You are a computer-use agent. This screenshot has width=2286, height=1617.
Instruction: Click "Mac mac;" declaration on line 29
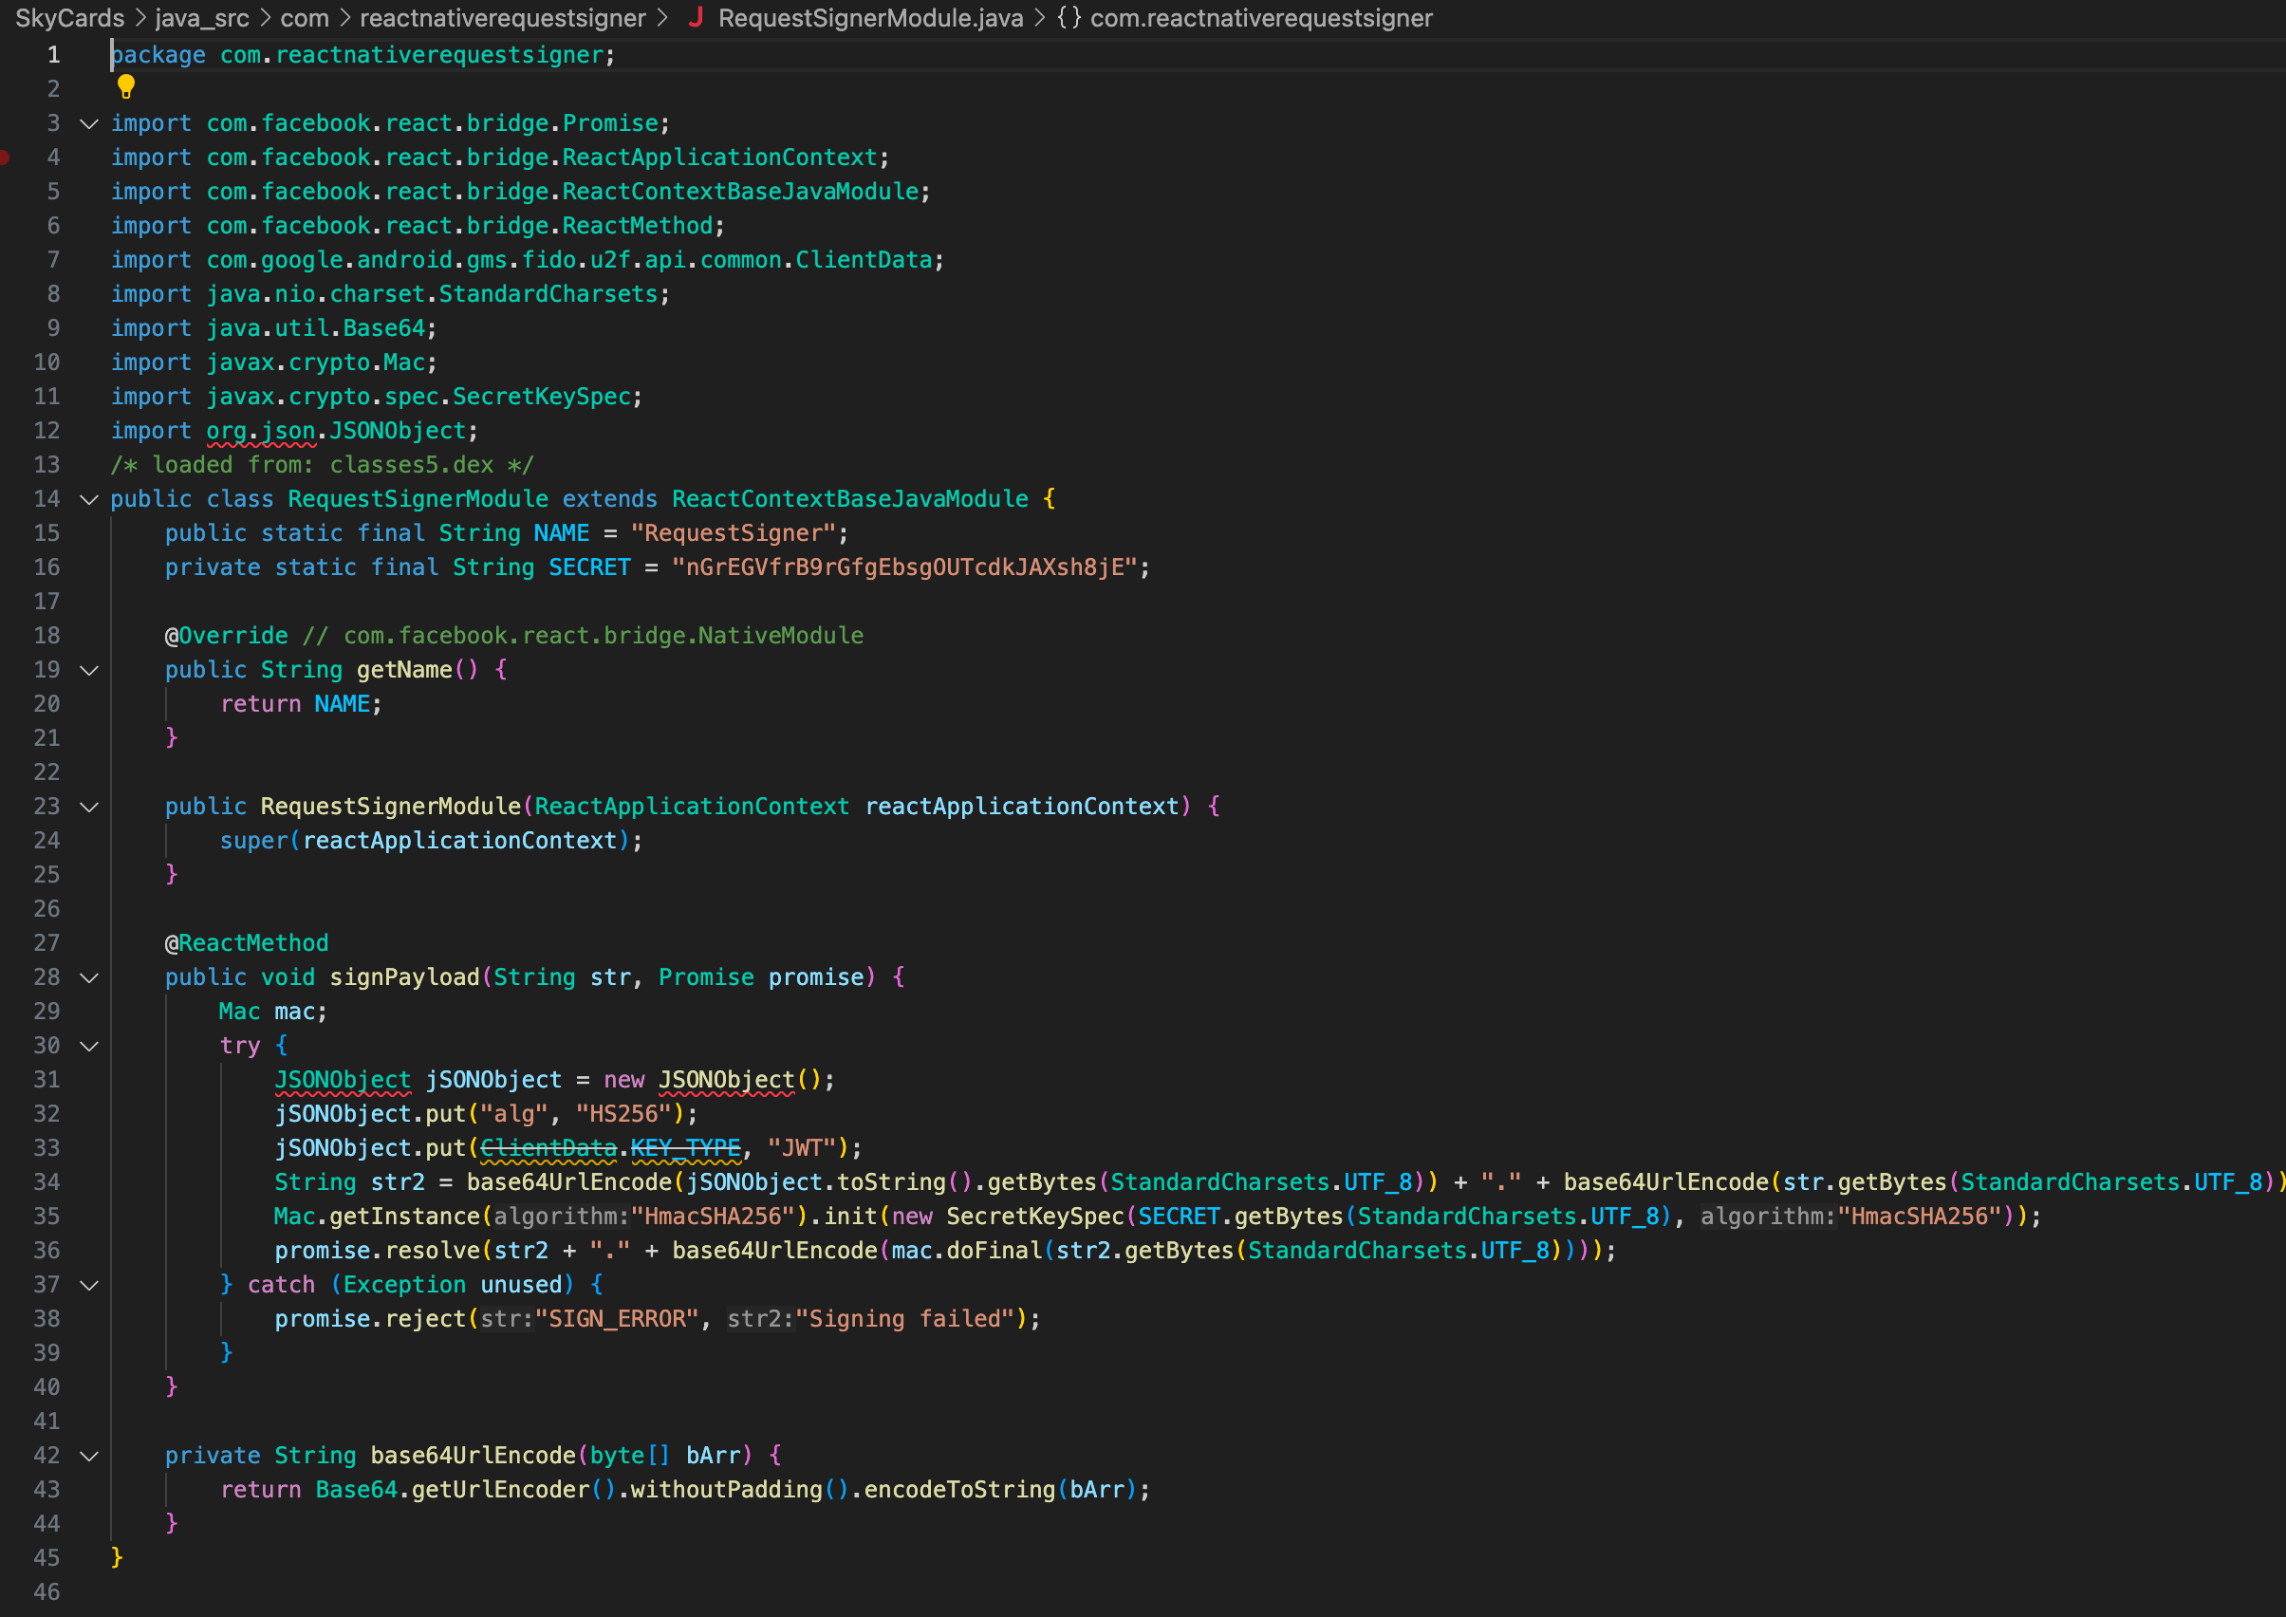[x=274, y=1012]
